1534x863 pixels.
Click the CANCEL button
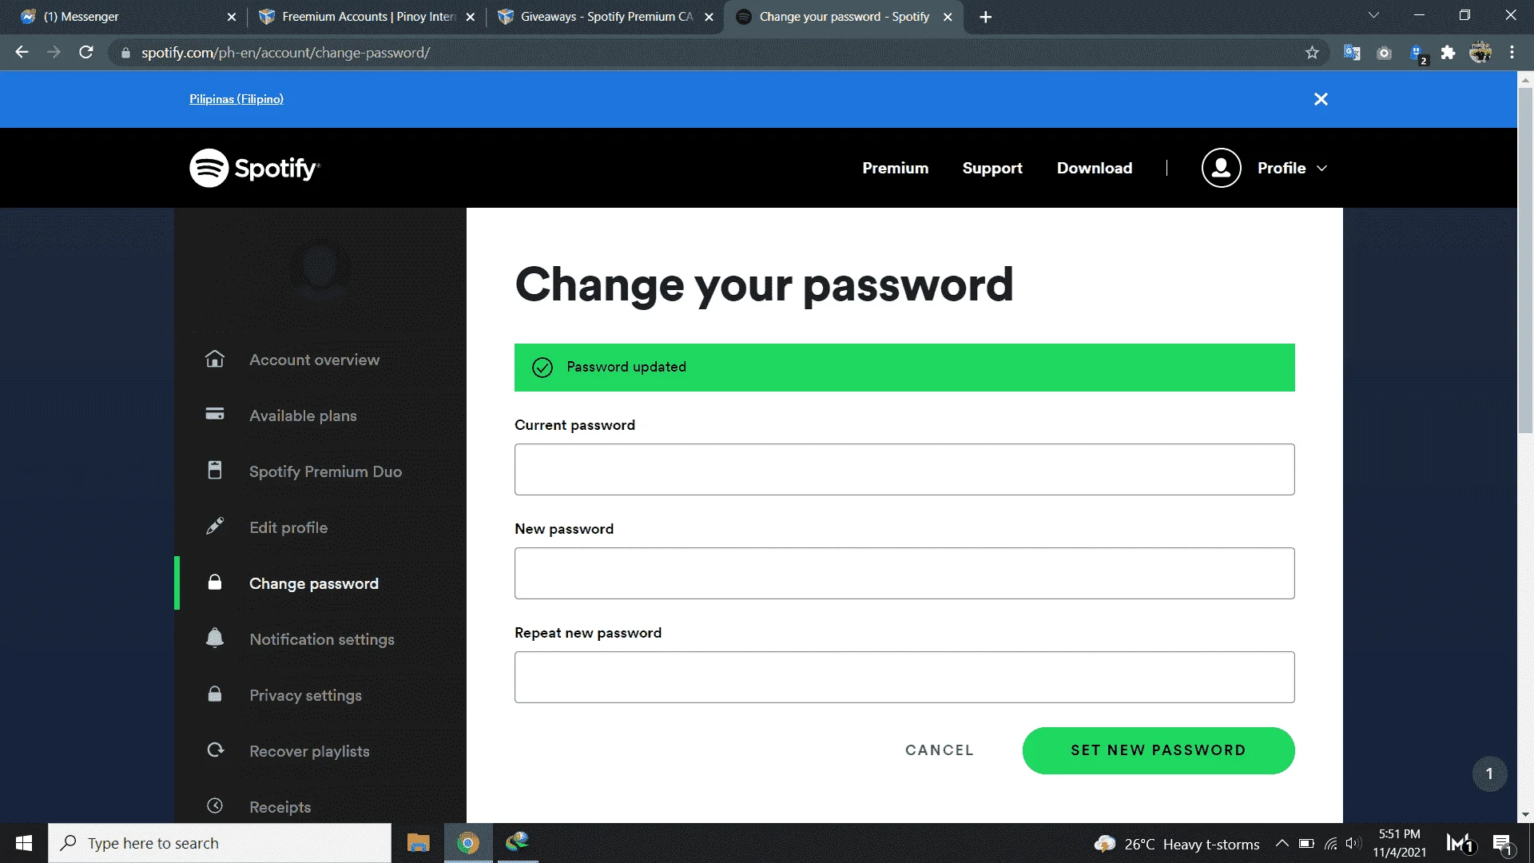click(x=940, y=750)
